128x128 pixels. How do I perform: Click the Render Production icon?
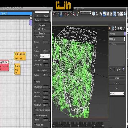[x=124, y=14]
